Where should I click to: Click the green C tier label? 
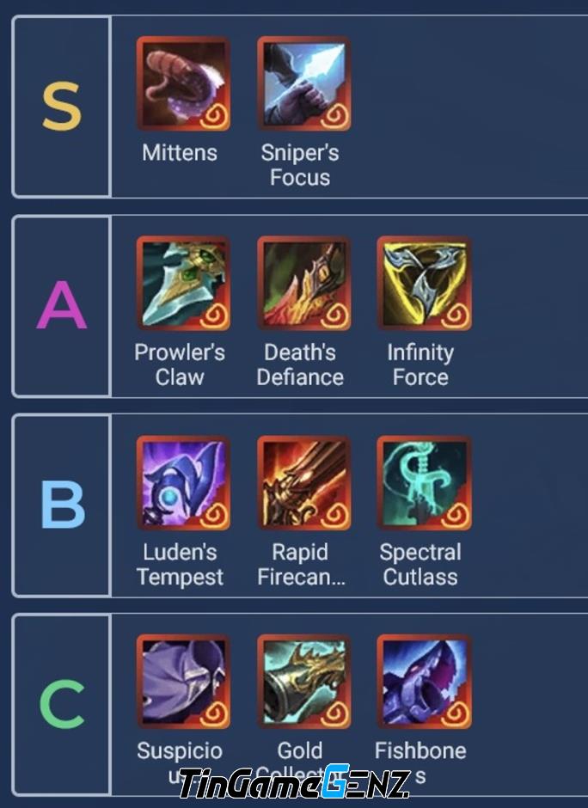click(62, 703)
